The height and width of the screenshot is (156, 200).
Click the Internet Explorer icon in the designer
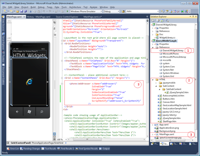29,81
